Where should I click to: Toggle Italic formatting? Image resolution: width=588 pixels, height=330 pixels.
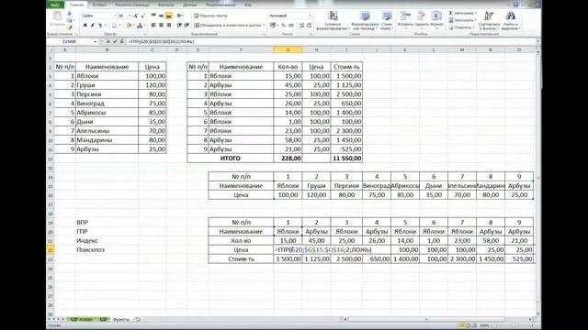point(92,25)
